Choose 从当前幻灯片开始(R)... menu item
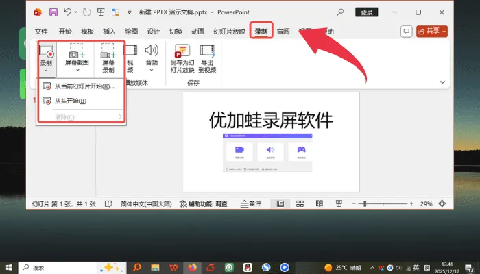Image resolution: width=480 pixels, height=274 pixels. [x=81, y=86]
